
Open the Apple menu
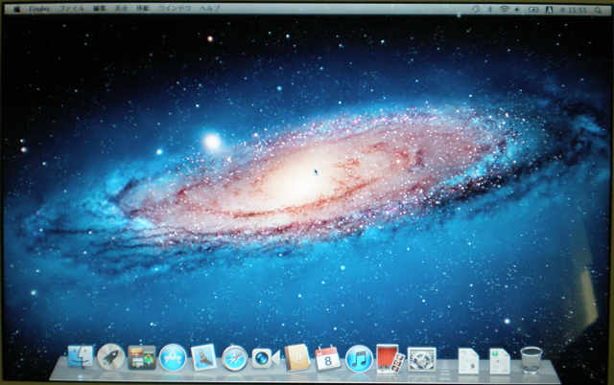17,9
